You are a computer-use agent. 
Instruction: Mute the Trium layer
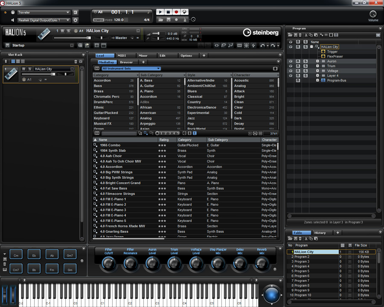pyautogui.click(x=298, y=66)
